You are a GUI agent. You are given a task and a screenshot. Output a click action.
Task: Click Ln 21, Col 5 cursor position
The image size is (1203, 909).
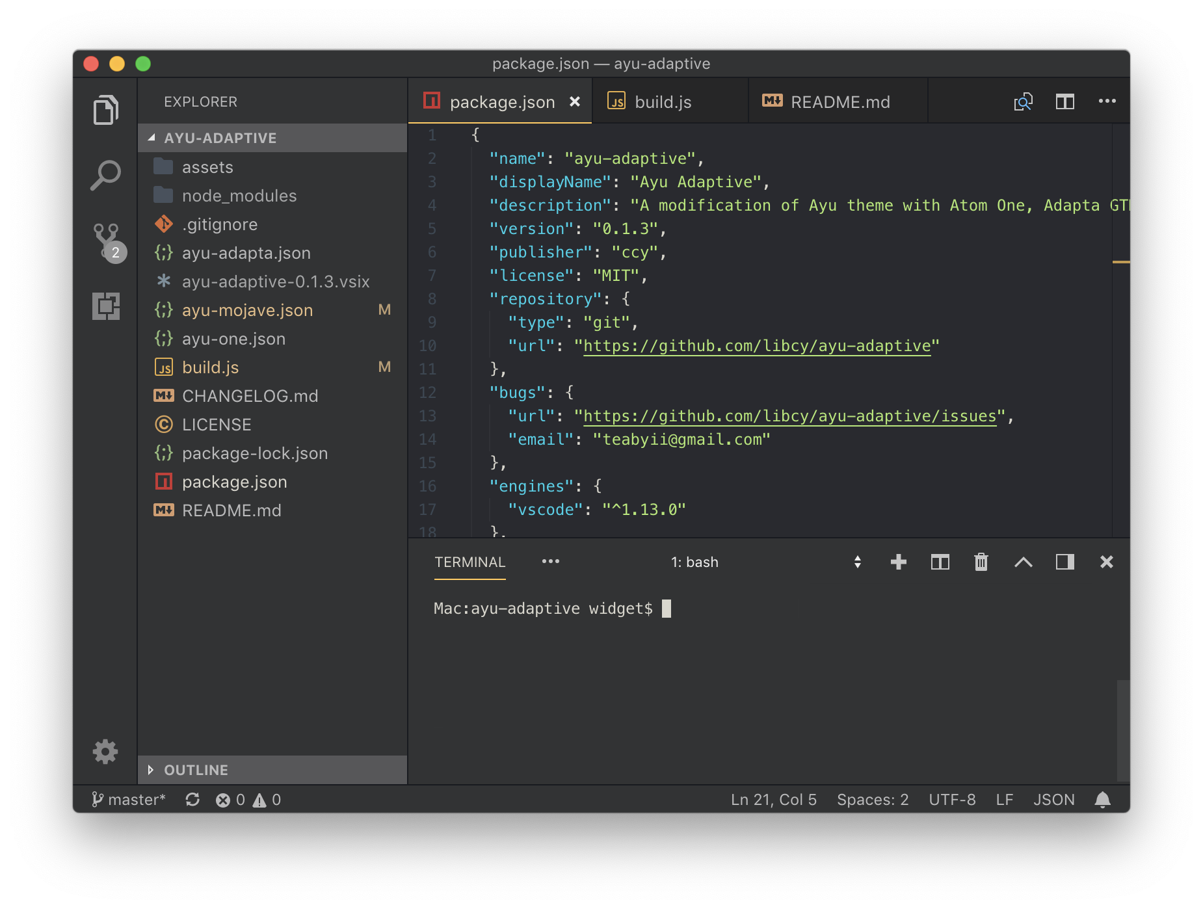point(773,800)
